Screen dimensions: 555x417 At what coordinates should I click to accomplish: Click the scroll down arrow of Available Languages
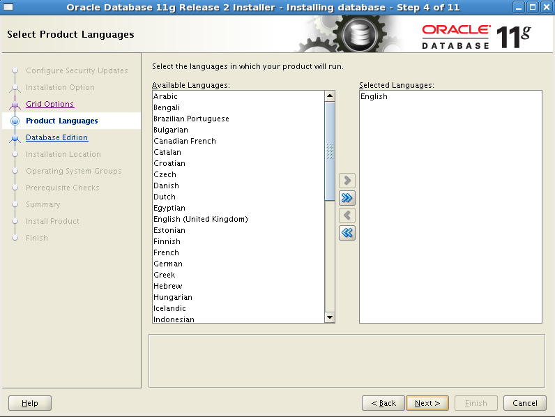point(330,317)
